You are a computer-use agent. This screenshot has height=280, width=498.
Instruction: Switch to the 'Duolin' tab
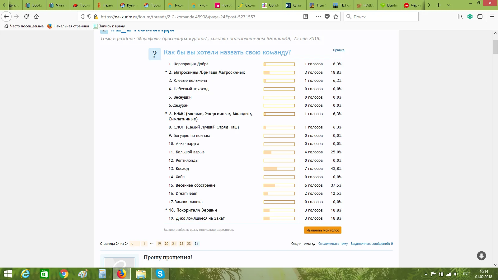389,5
